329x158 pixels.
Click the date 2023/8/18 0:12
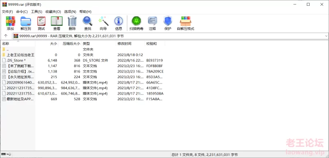pyautogui.click(x=130, y=55)
